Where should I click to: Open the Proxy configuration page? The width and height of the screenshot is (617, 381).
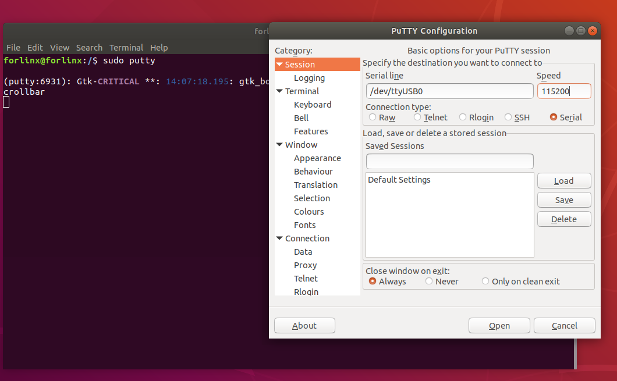(306, 265)
